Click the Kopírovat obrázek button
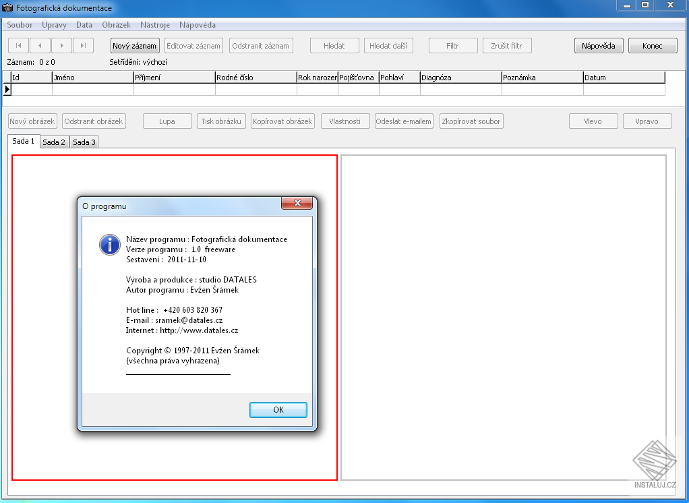The image size is (689, 503). pos(282,121)
